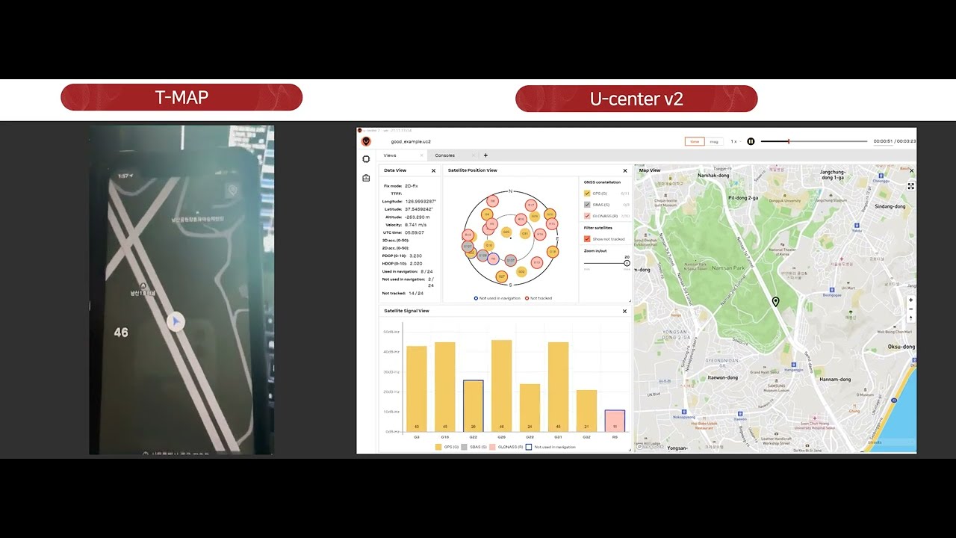
Task: Click the R8 signal bar
Action: tap(615, 421)
